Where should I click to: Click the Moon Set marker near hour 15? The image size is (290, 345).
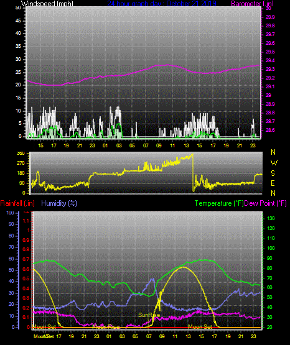(200, 327)
